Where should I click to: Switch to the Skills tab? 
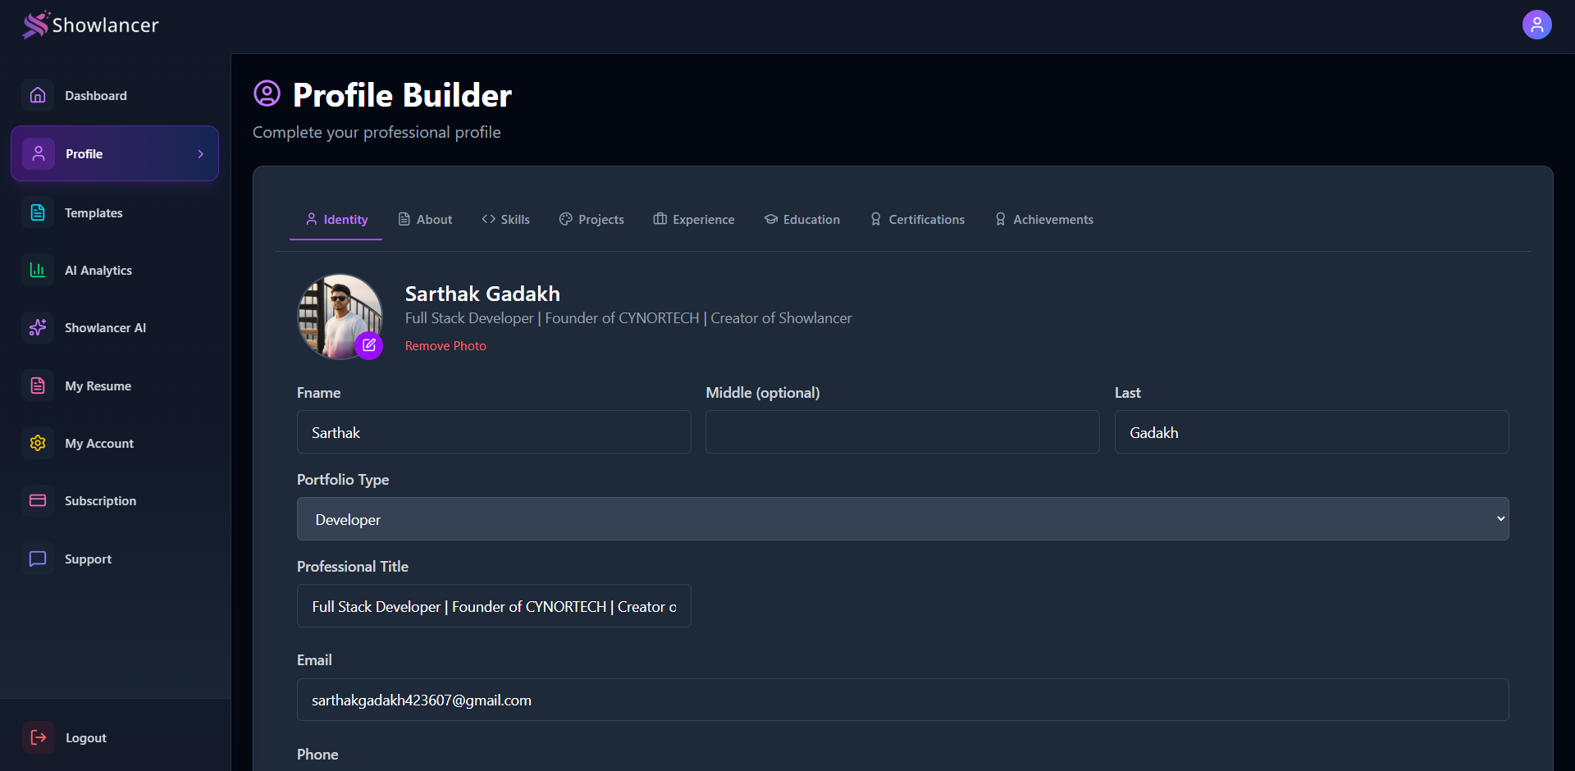tap(505, 220)
